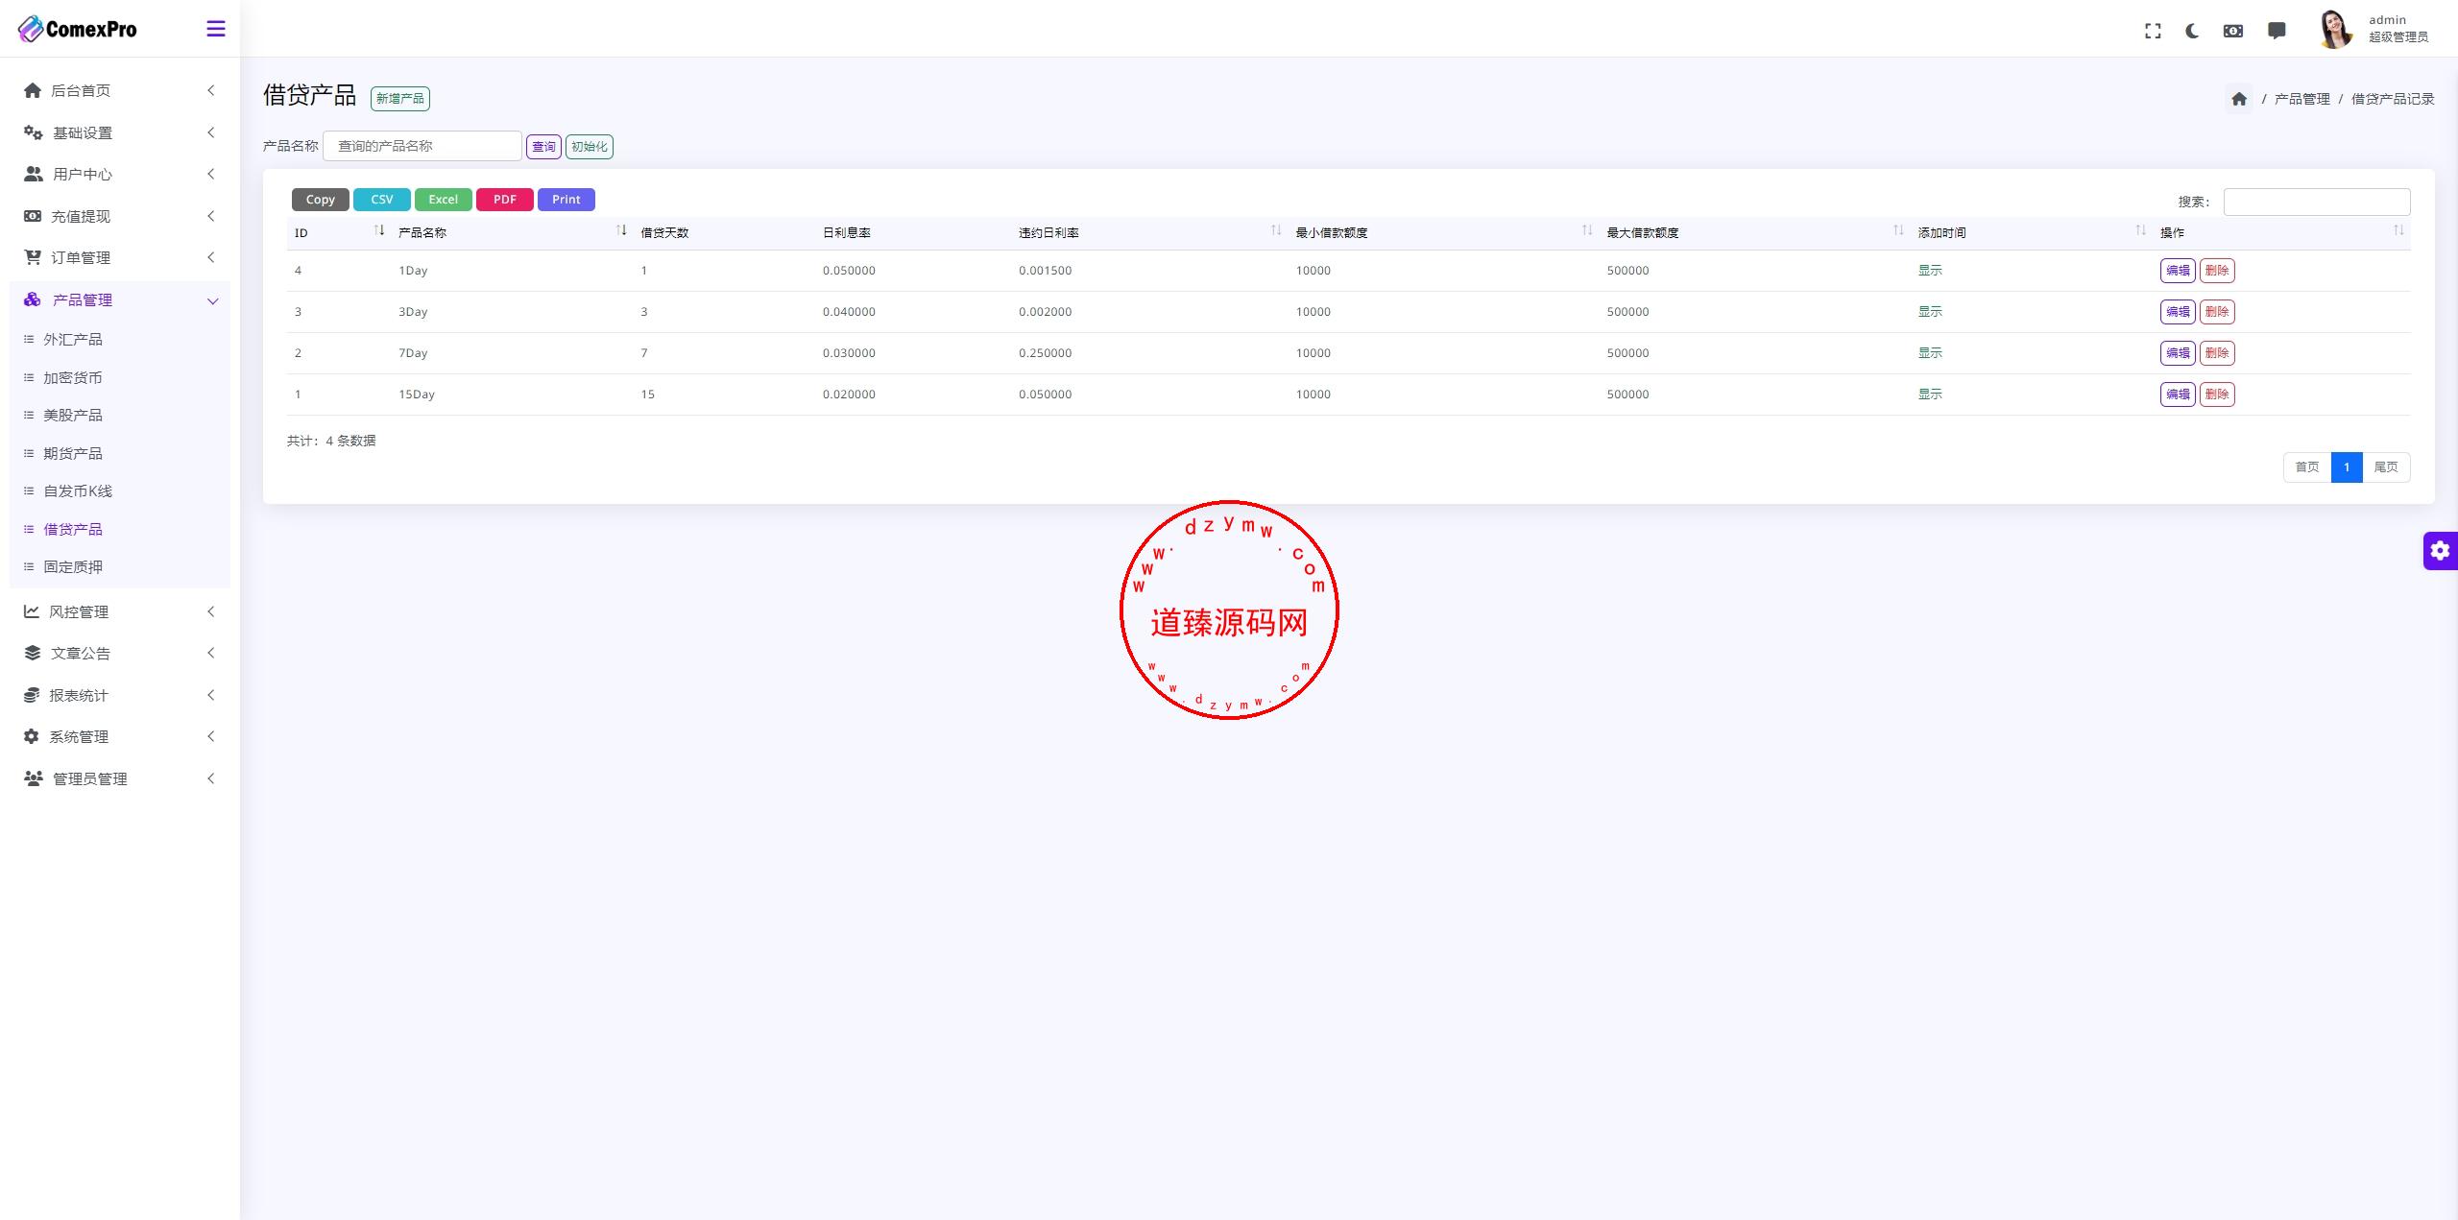
Task: Expand the 基础设置 menu chevron
Action: [211, 132]
